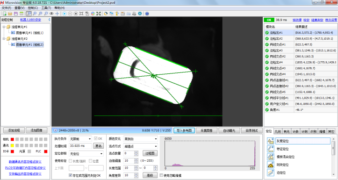Open project via the folder icon
The height and width of the screenshot is (180, 338).
(10, 14)
